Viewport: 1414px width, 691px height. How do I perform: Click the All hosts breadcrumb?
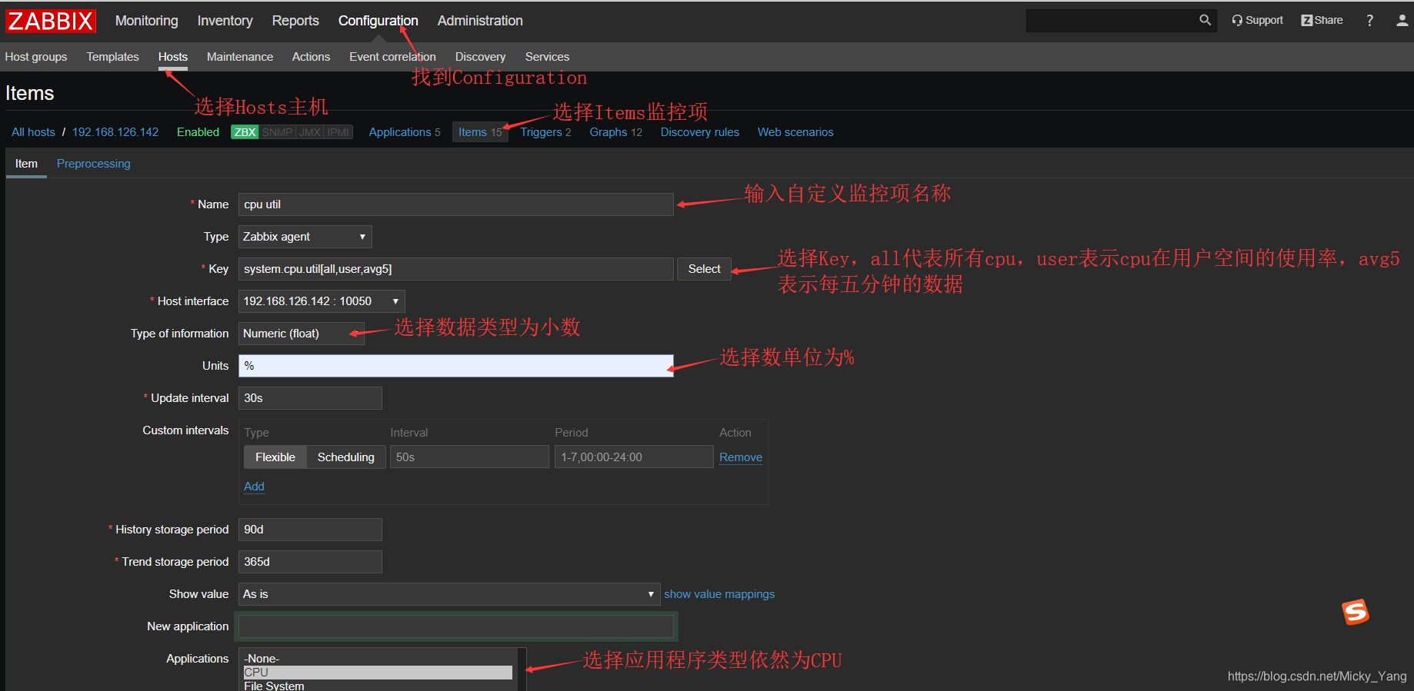33,132
